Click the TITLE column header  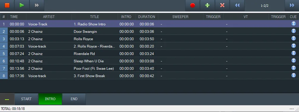point(95,17)
